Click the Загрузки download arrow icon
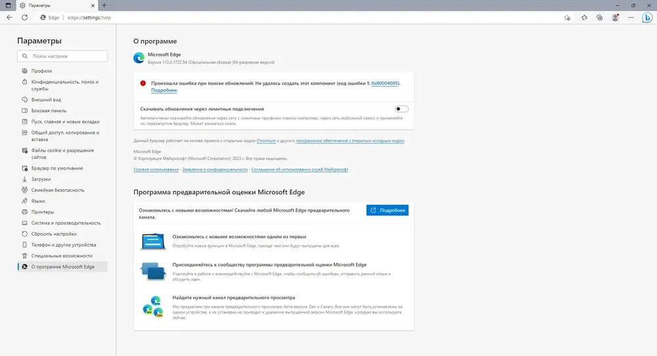The image size is (657, 356). [x=25, y=179]
